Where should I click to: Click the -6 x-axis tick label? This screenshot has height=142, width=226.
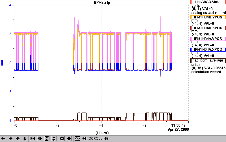click(58, 125)
